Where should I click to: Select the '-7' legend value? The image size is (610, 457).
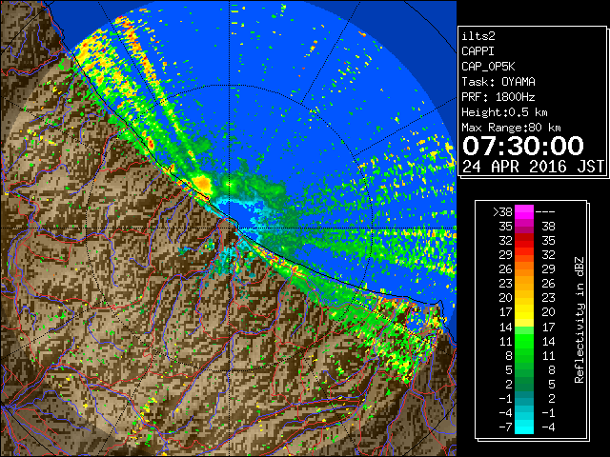click(506, 427)
